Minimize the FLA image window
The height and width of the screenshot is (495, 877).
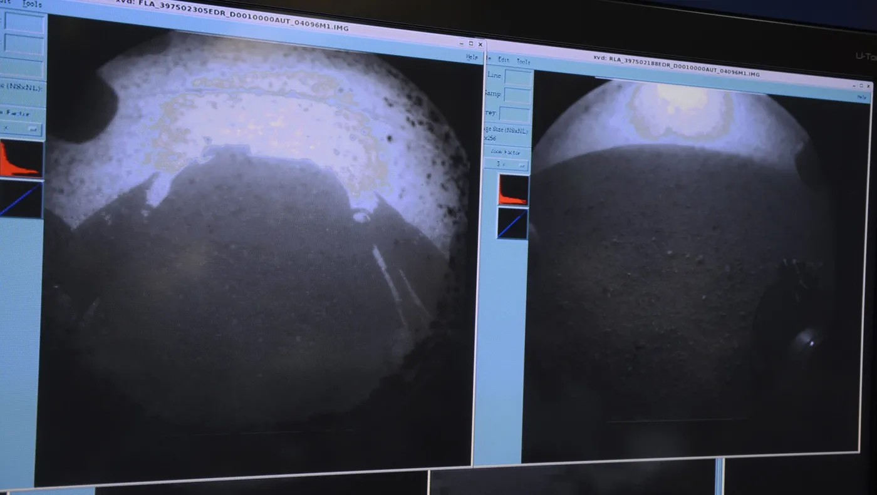point(462,43)
